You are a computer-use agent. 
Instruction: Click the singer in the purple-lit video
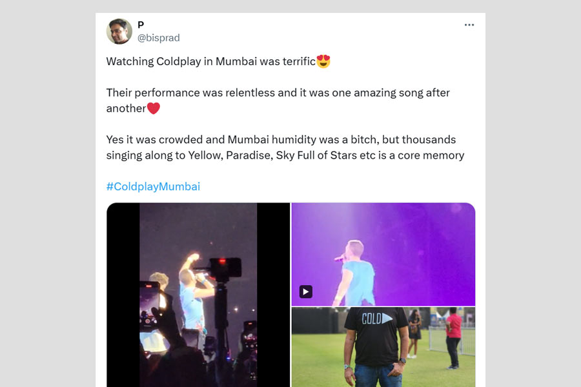(x=354, y=274)
